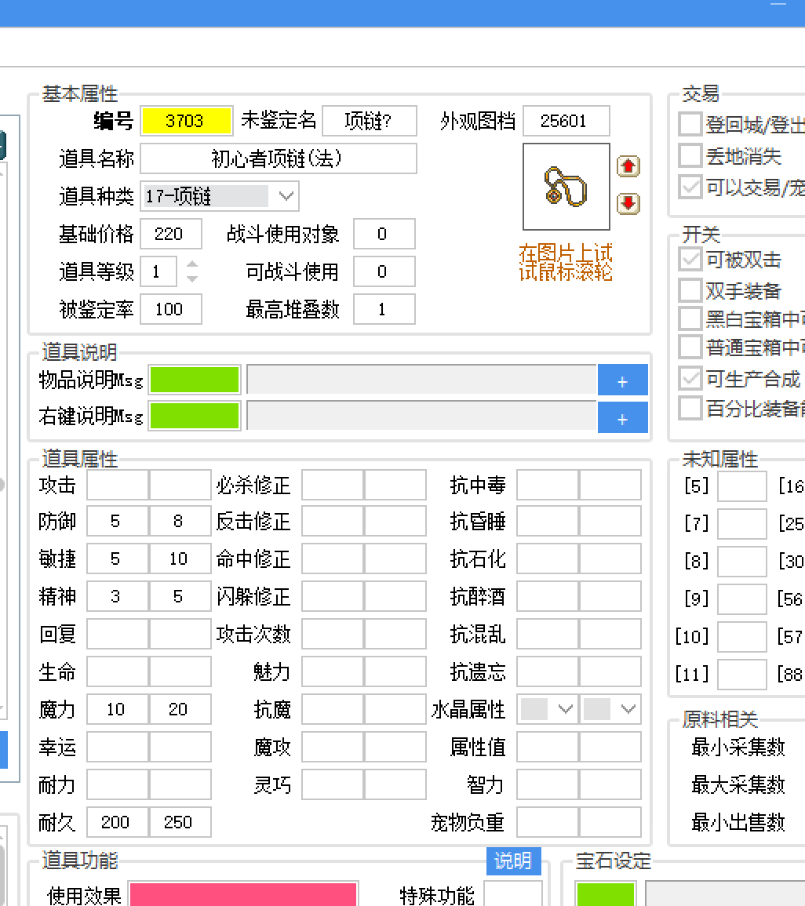Image resolution: width=805 pixels, height=906 pixels.
Task: Click the red down-arrow image button
Action: [x=628, y=203]
